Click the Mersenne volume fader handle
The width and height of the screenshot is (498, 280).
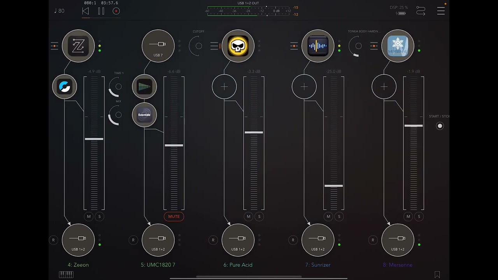tap(414, 126)
